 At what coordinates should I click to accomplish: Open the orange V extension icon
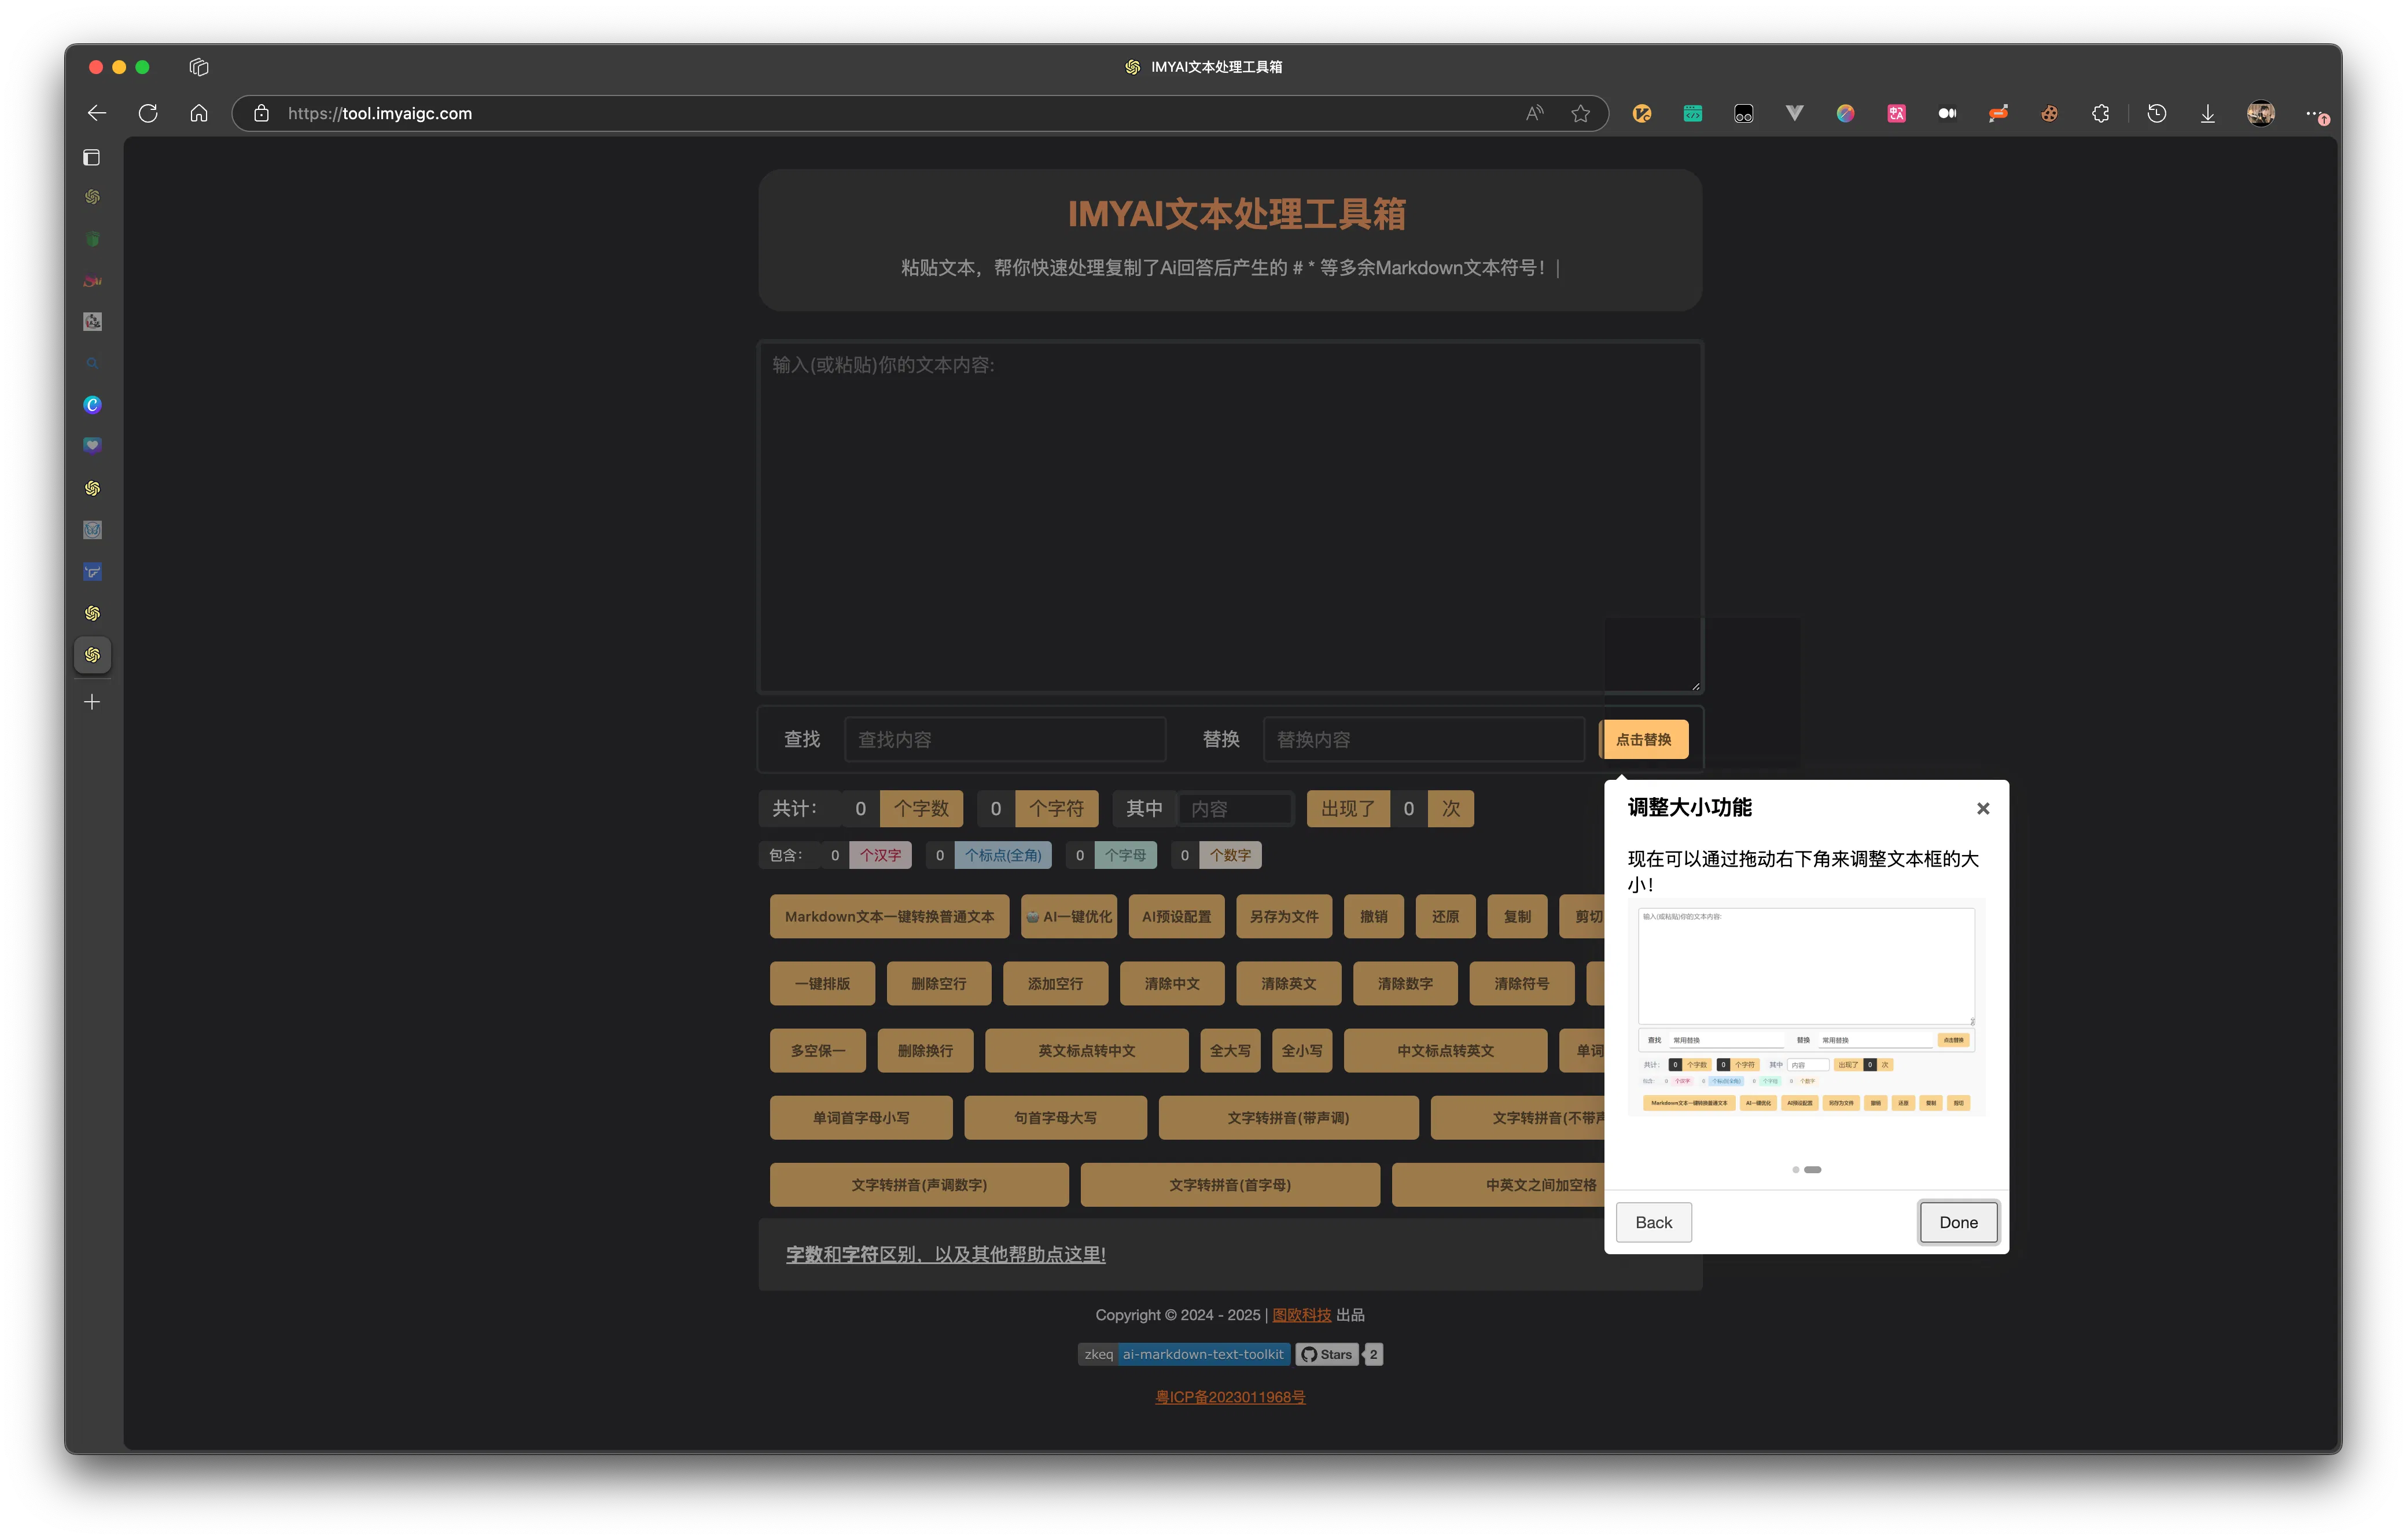[x=1642, y=113]
